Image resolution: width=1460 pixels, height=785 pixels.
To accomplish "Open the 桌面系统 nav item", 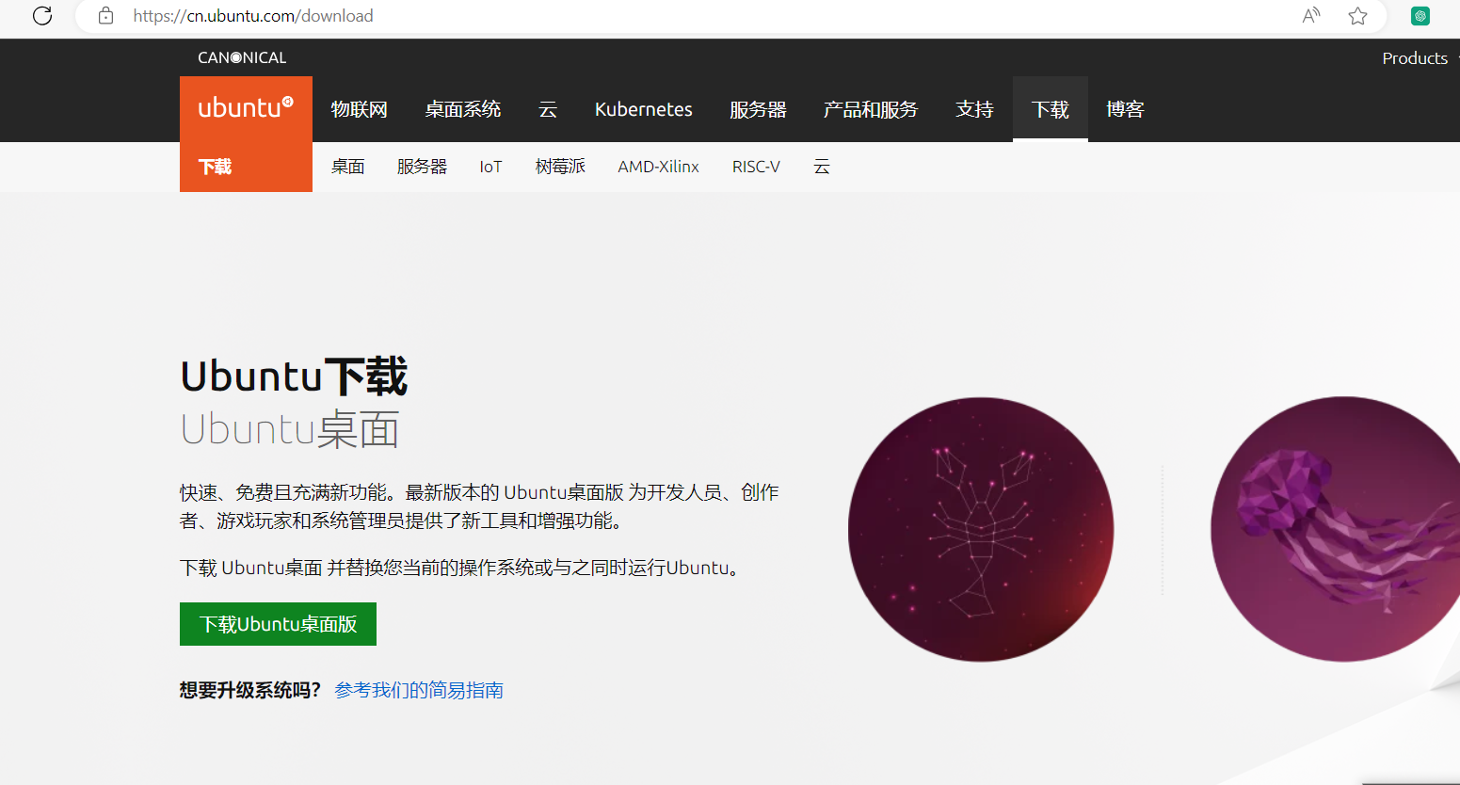I will coord(463,109).
